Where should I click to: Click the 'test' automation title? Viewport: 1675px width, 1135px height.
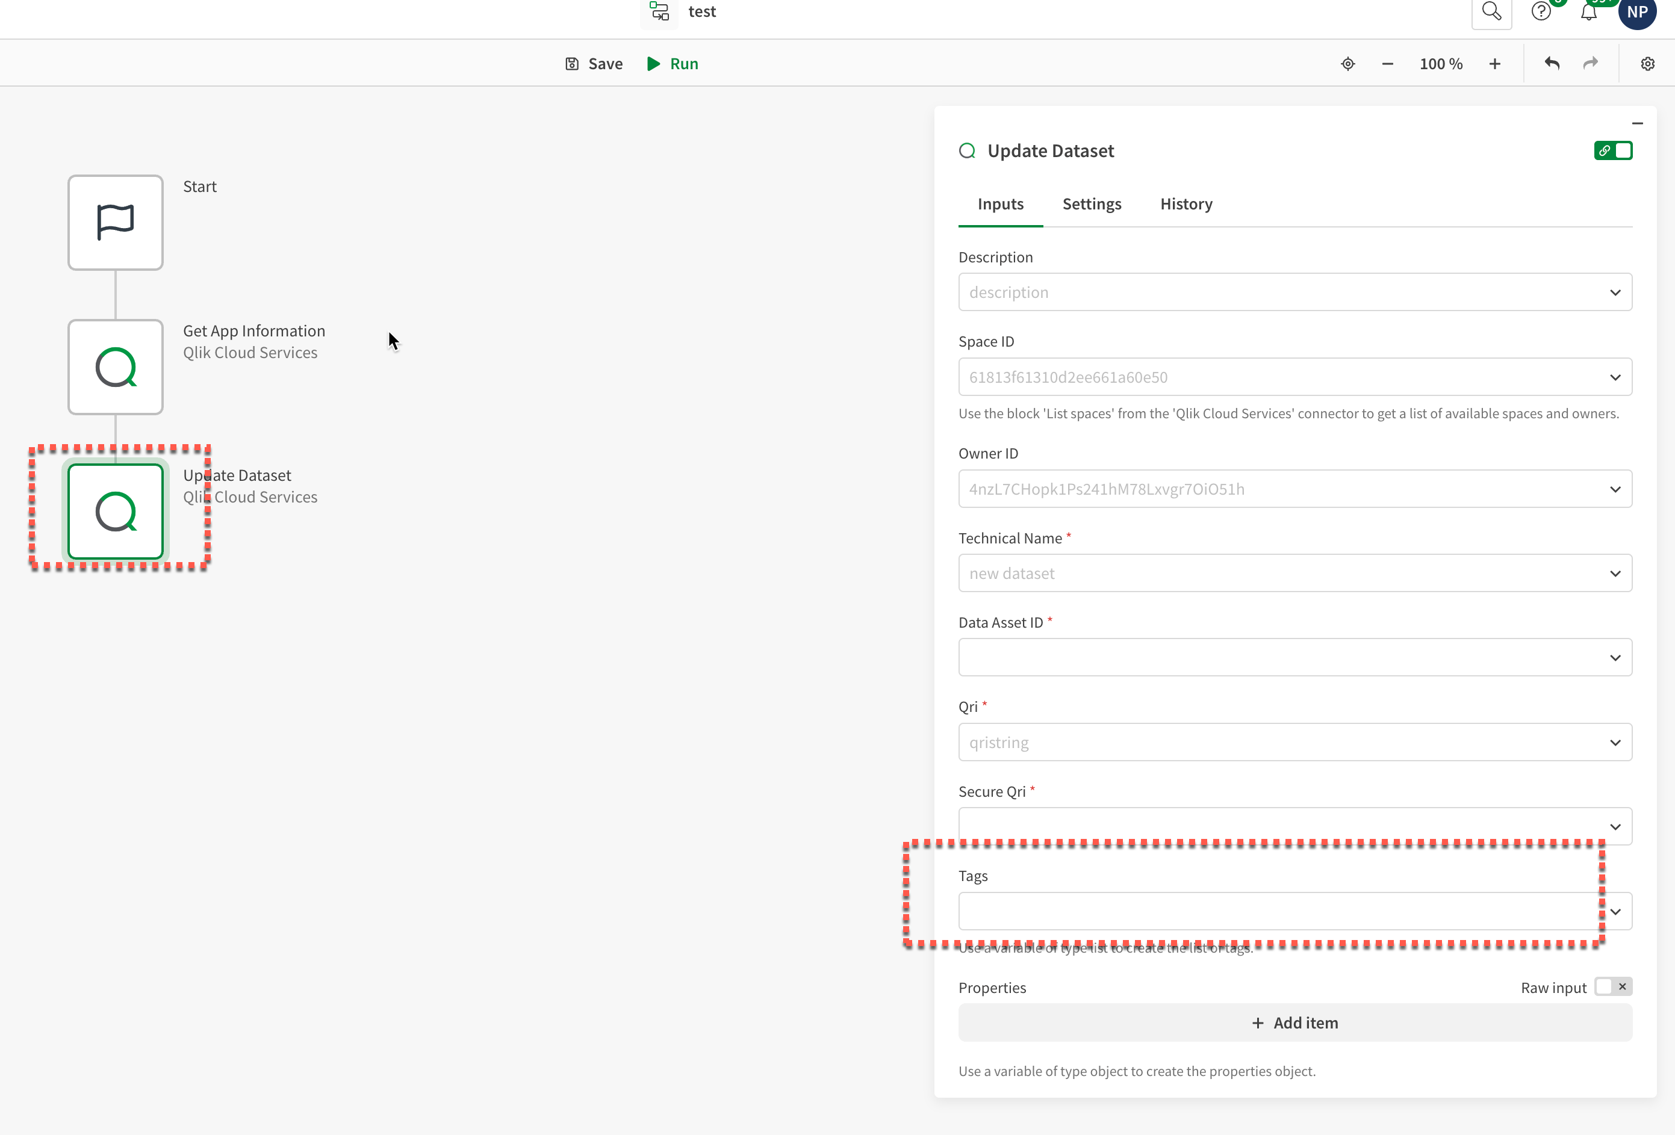coord(702,11)
